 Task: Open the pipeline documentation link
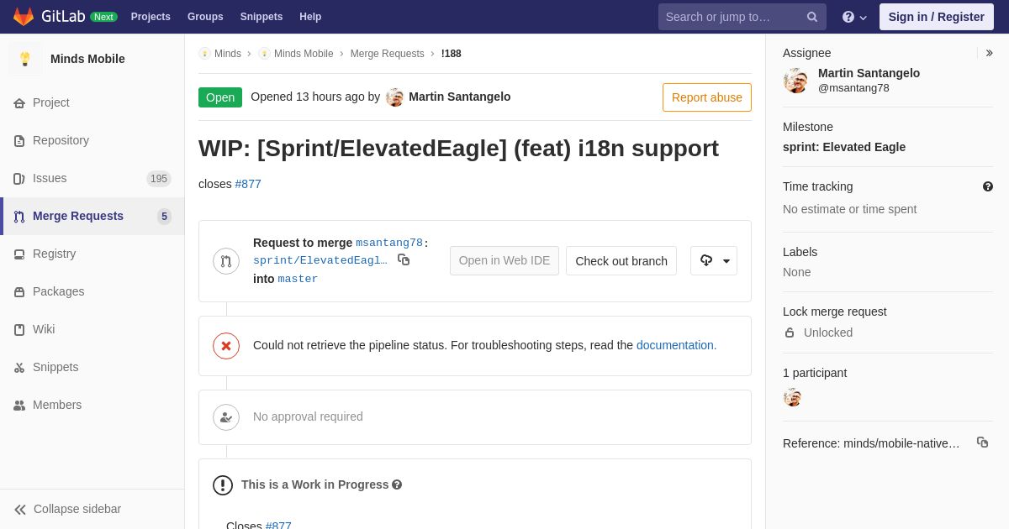point(676,345)
